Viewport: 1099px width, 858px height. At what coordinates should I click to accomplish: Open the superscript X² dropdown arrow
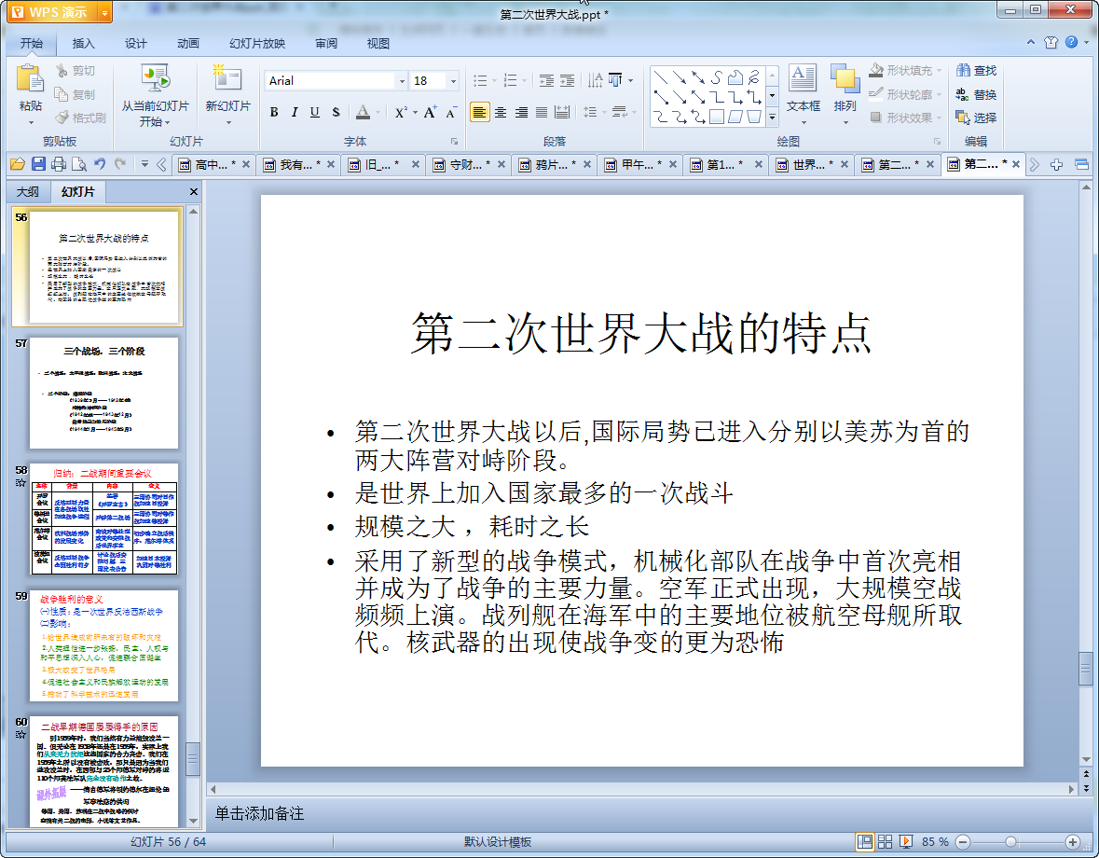[415, 112]
